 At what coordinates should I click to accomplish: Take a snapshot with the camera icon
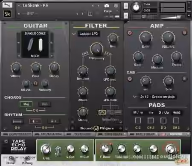click(107, 6)
